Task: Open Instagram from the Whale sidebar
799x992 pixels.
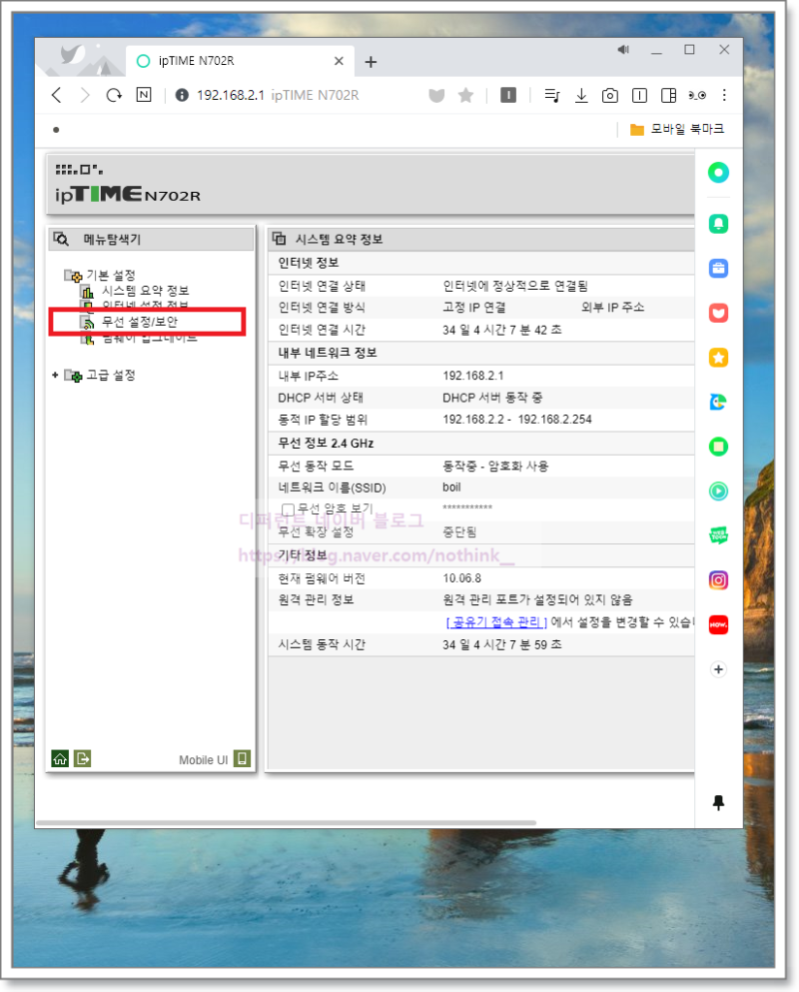Action: pos(717,579)
